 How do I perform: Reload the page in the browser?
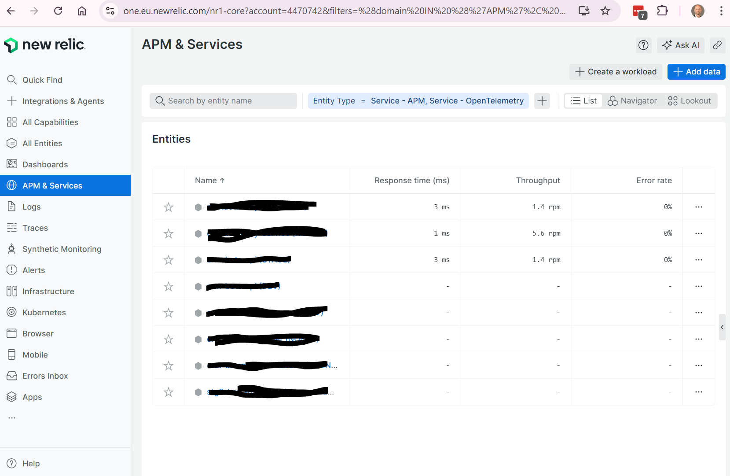(x=58, y=11)
